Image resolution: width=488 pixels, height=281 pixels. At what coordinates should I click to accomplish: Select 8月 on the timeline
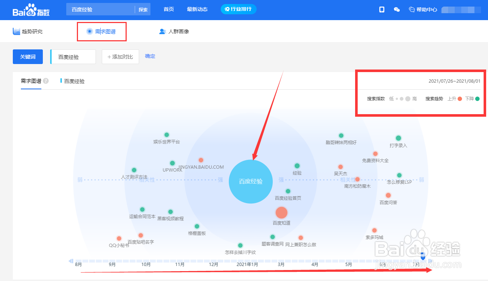(x=78, y=264)
